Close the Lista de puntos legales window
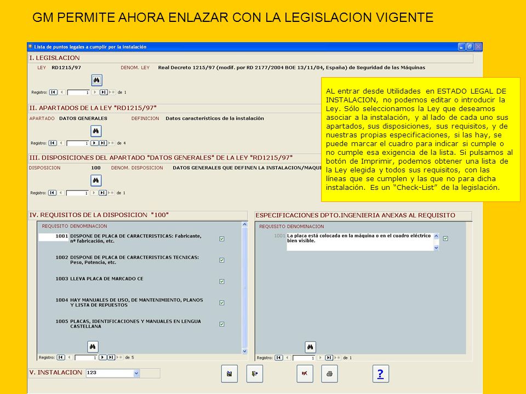 coord(478,47)
